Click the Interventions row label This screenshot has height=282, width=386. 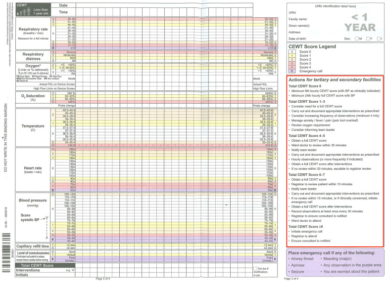coord(28,270)
